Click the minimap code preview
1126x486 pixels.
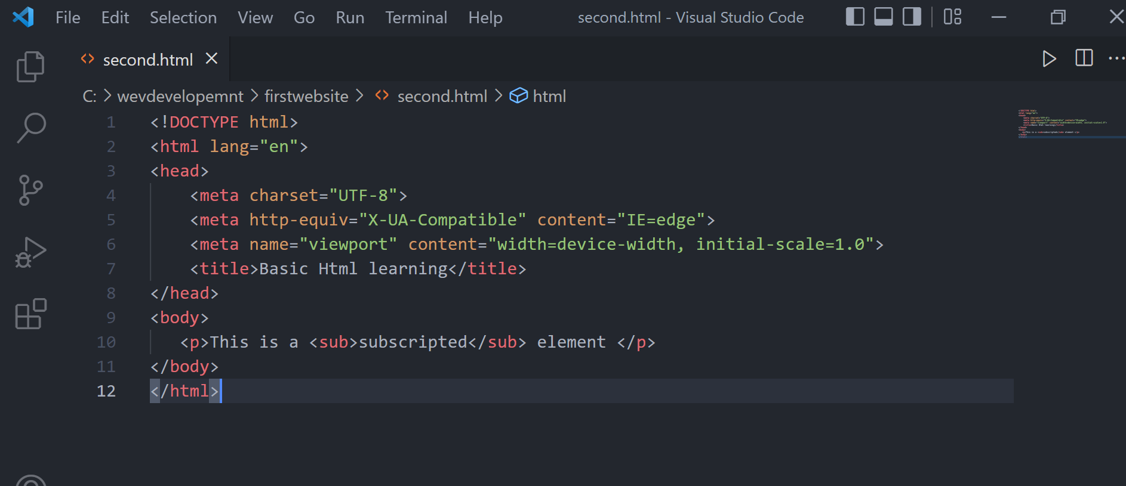coord(1063,123)
